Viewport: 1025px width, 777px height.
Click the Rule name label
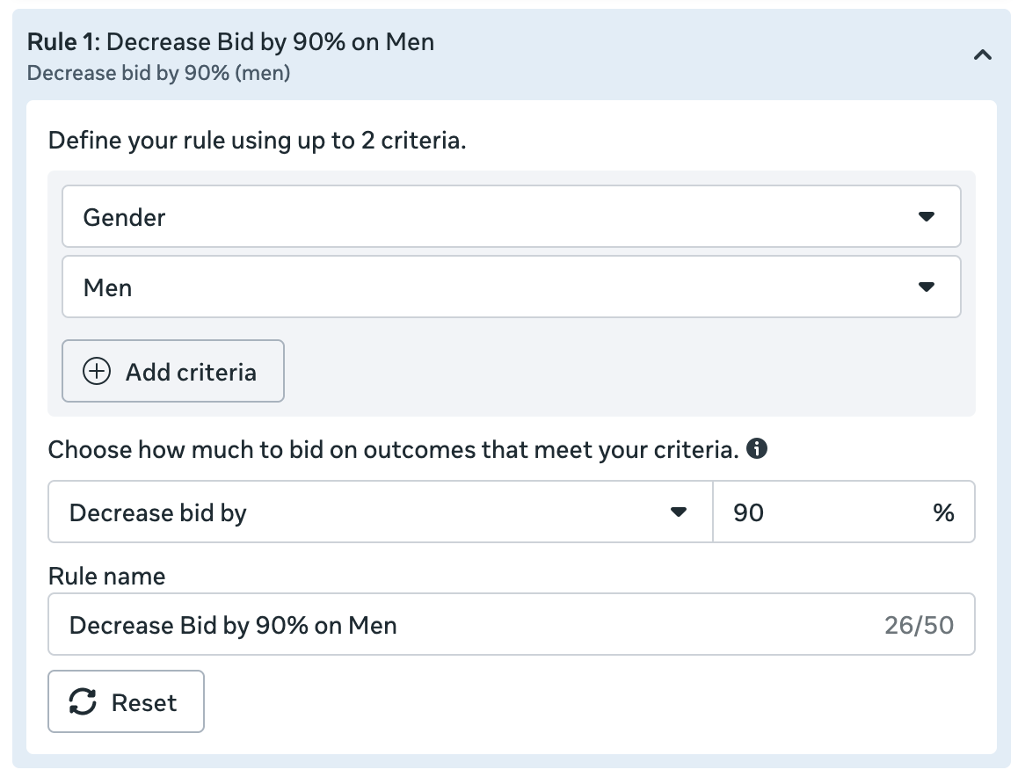coord(106,576)
